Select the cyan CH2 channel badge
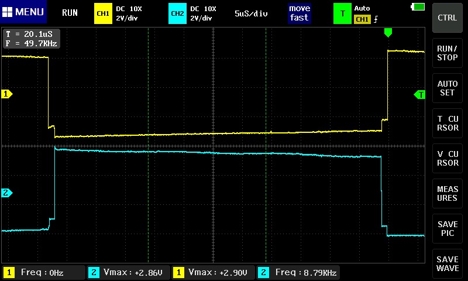 (177, 13)
